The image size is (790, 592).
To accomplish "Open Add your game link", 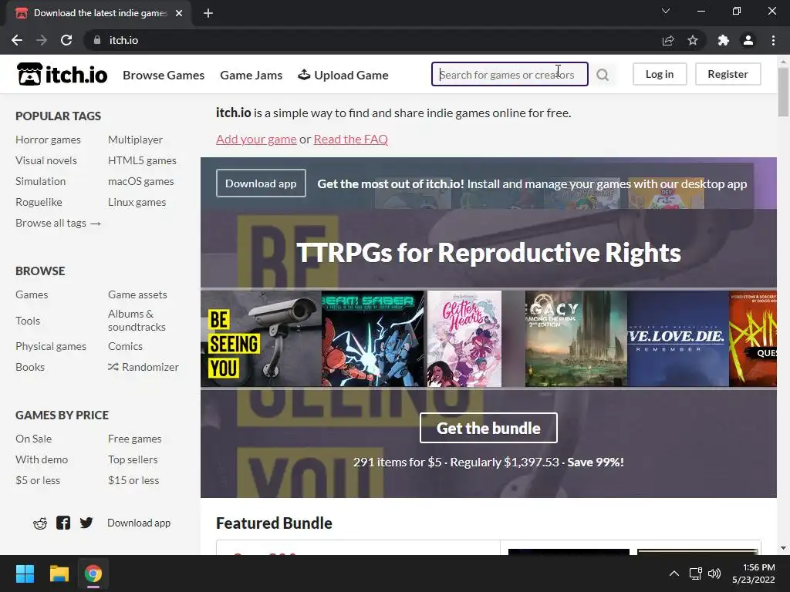I will (256, 139).
